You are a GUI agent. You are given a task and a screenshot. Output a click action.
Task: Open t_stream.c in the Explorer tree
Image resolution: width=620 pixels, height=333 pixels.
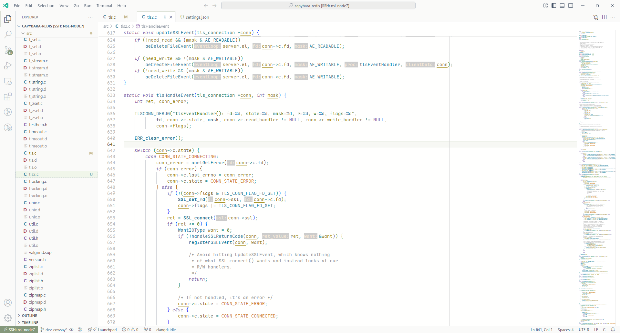[57, 61]
